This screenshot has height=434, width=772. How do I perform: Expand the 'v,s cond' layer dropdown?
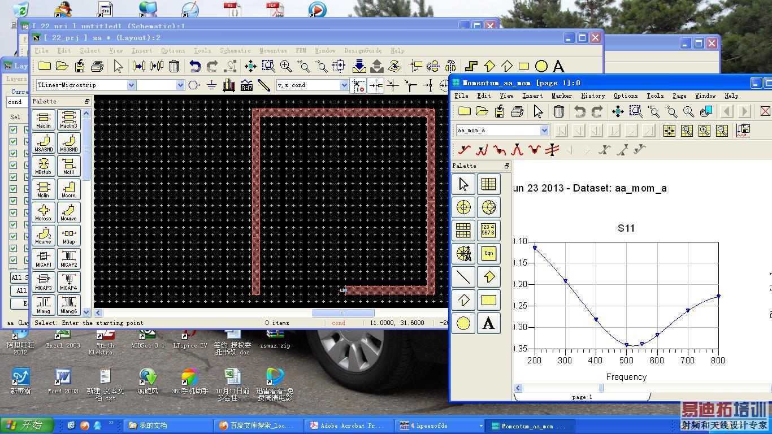pos(344,85)
